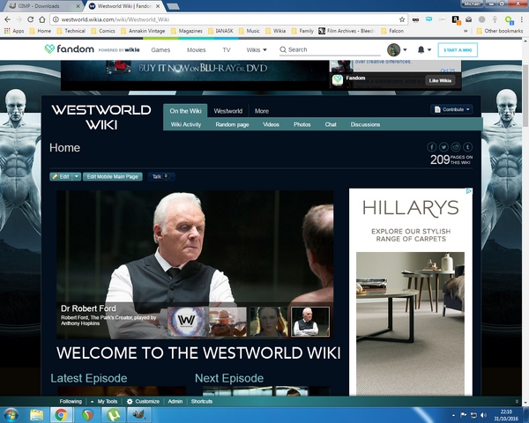This screenshot has width=529, height=423.
Task: Click the AdChoices icon on Hillarys ad
Action: click(x=469, y=191)
